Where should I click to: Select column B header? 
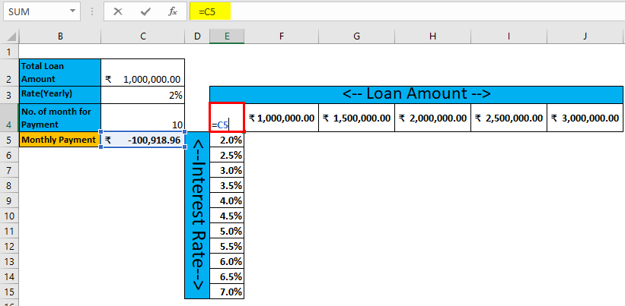(x=60, y=36)
